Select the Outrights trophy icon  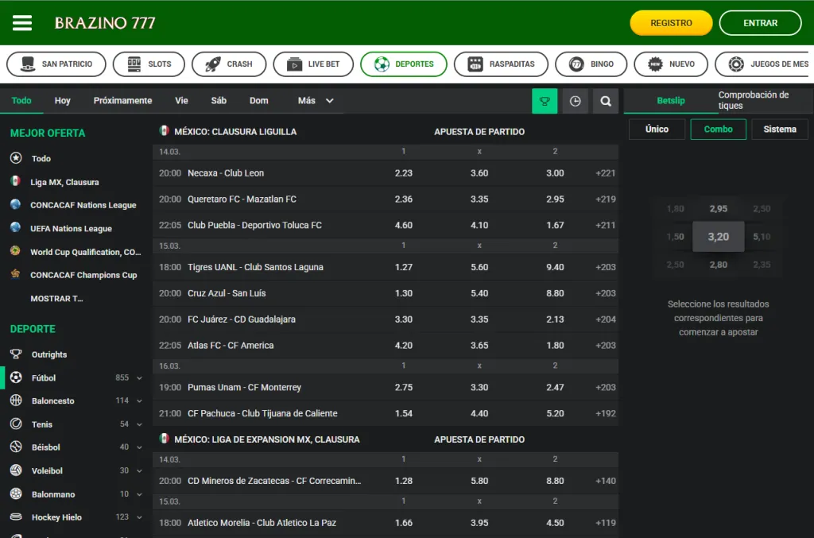(16, 354)
